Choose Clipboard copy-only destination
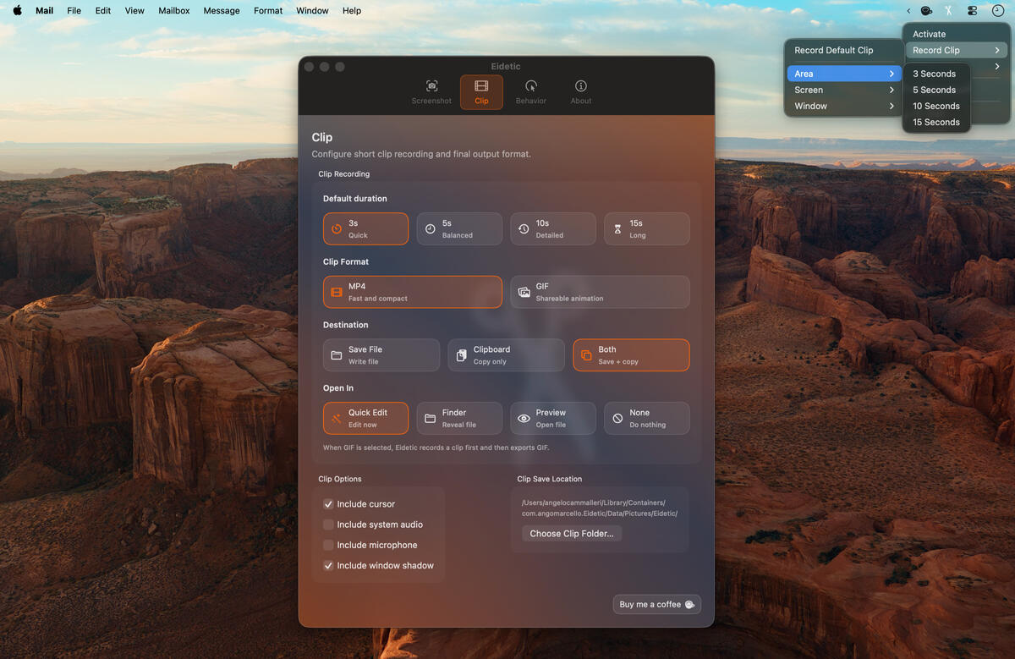 pyautogui.click(x=506, y=354)
